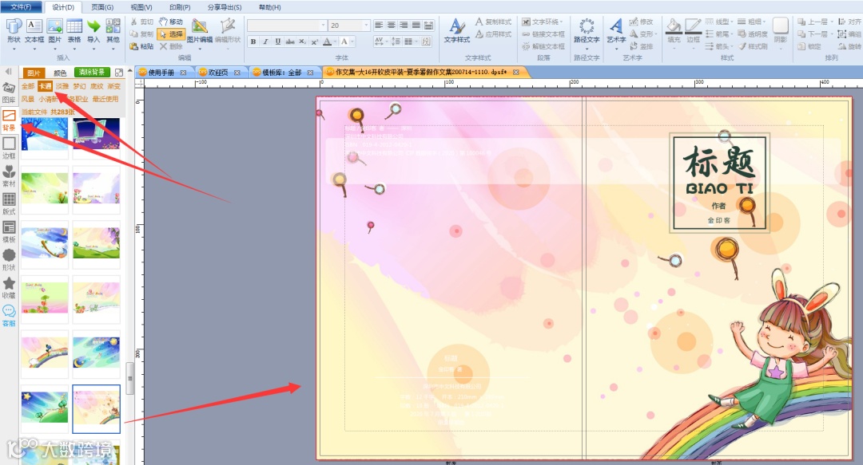Open the 帮助(H) ribbon tab

tap(270, 7)
